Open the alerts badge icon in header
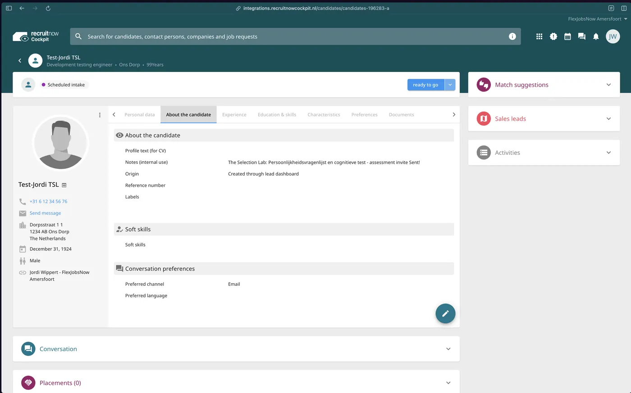631x393 pixels. tap(553, 36)
